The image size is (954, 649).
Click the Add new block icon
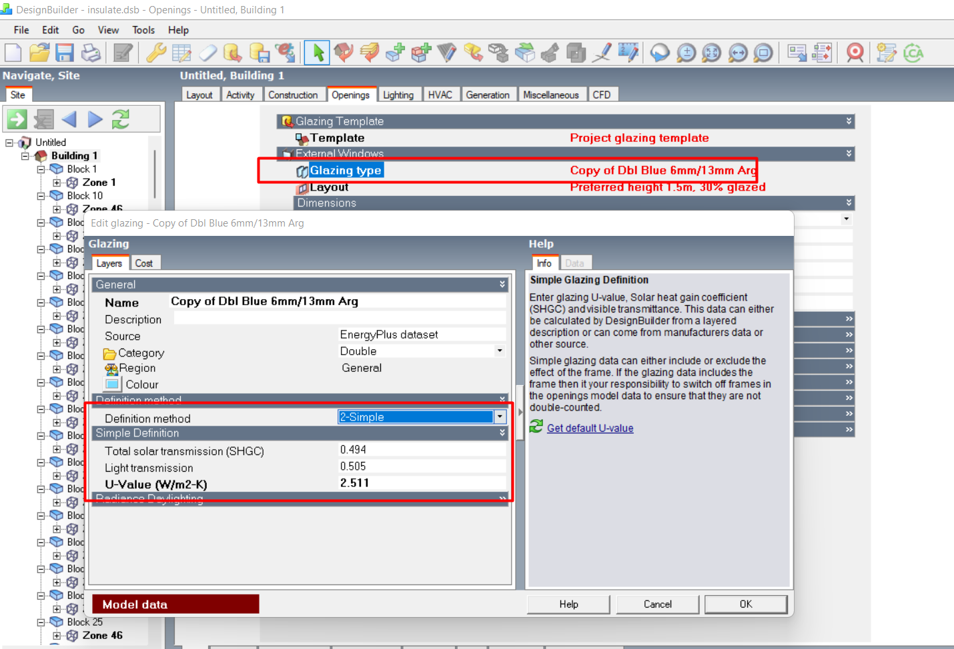(395, 53)
